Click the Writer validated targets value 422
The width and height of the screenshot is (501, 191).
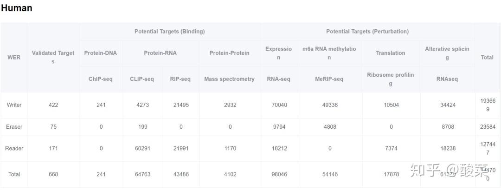pyautogui.click(x=53, y=105)
